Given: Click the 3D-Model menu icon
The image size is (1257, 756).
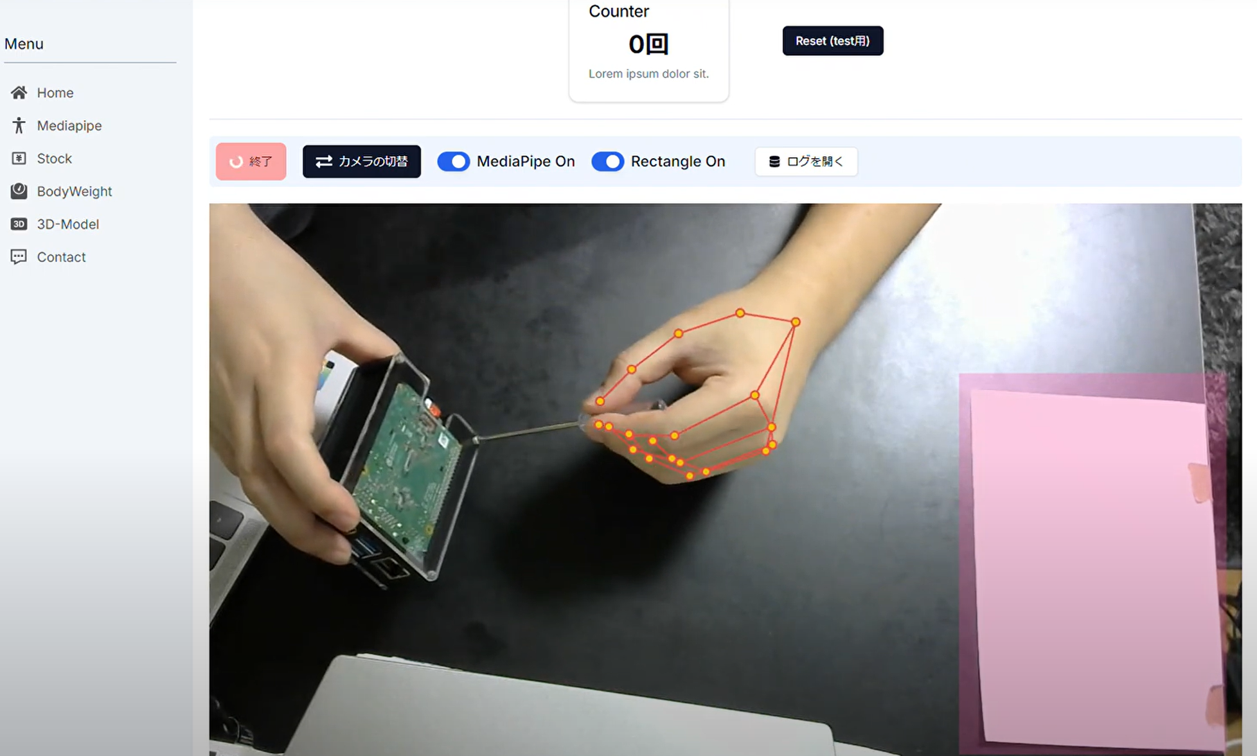Looking at the screenshot, I should (18, 224).
